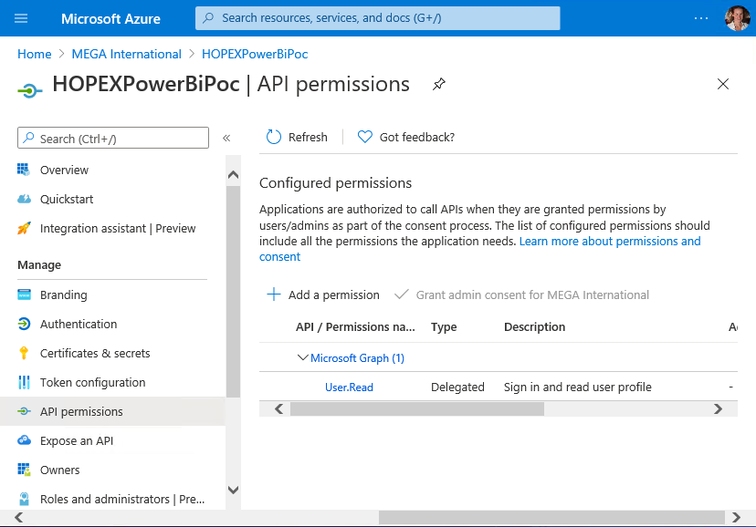
Task: Click the user account avatar
Action: (x=737, y=18)
